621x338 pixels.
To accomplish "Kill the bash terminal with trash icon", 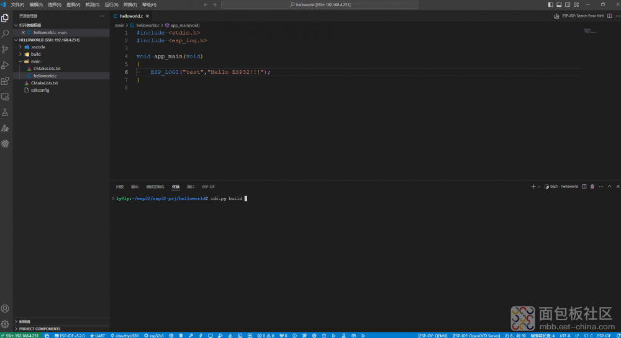I will coord(592,186).
